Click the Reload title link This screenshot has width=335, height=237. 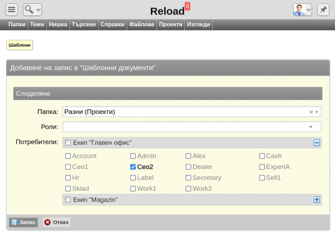click(167, 12)
